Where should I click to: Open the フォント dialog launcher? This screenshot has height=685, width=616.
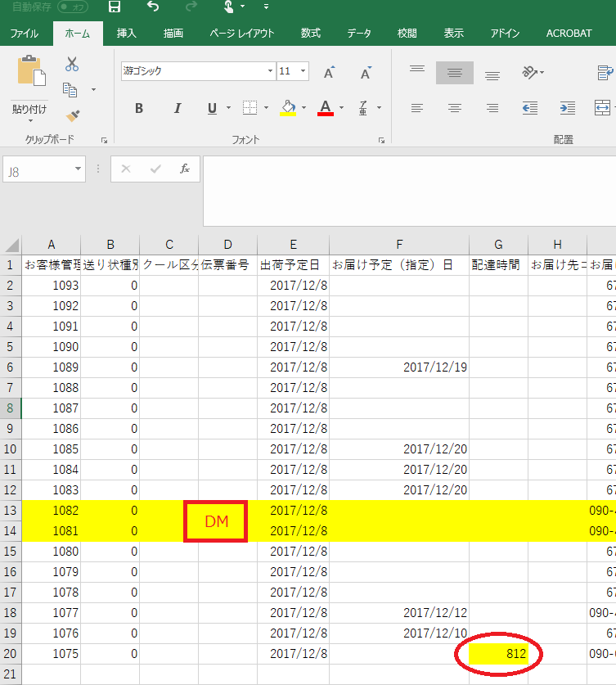381,140
